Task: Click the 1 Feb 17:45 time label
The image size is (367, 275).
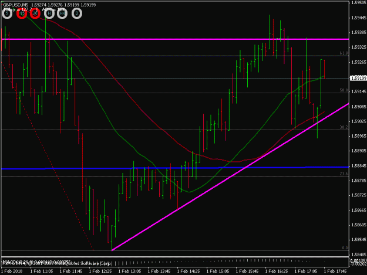Action: [335, 271]
